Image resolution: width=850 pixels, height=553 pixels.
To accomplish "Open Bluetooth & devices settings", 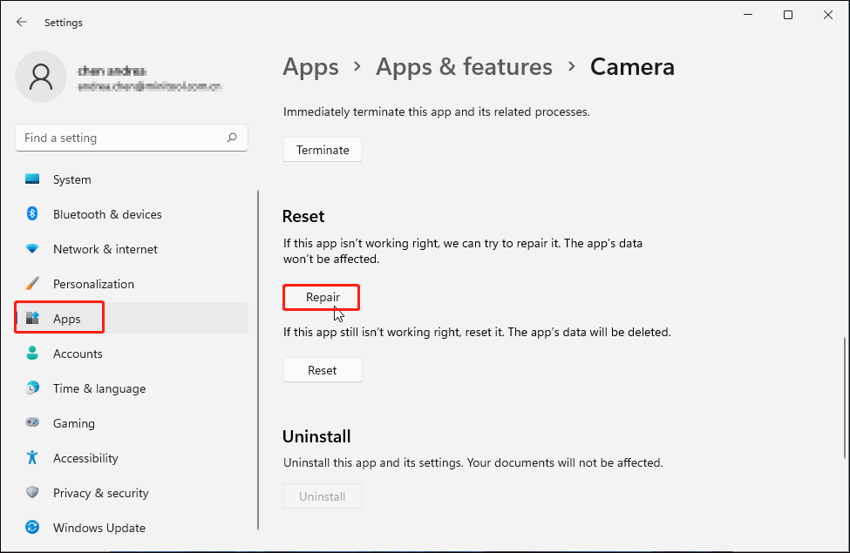I will click(x=107, y=214).
